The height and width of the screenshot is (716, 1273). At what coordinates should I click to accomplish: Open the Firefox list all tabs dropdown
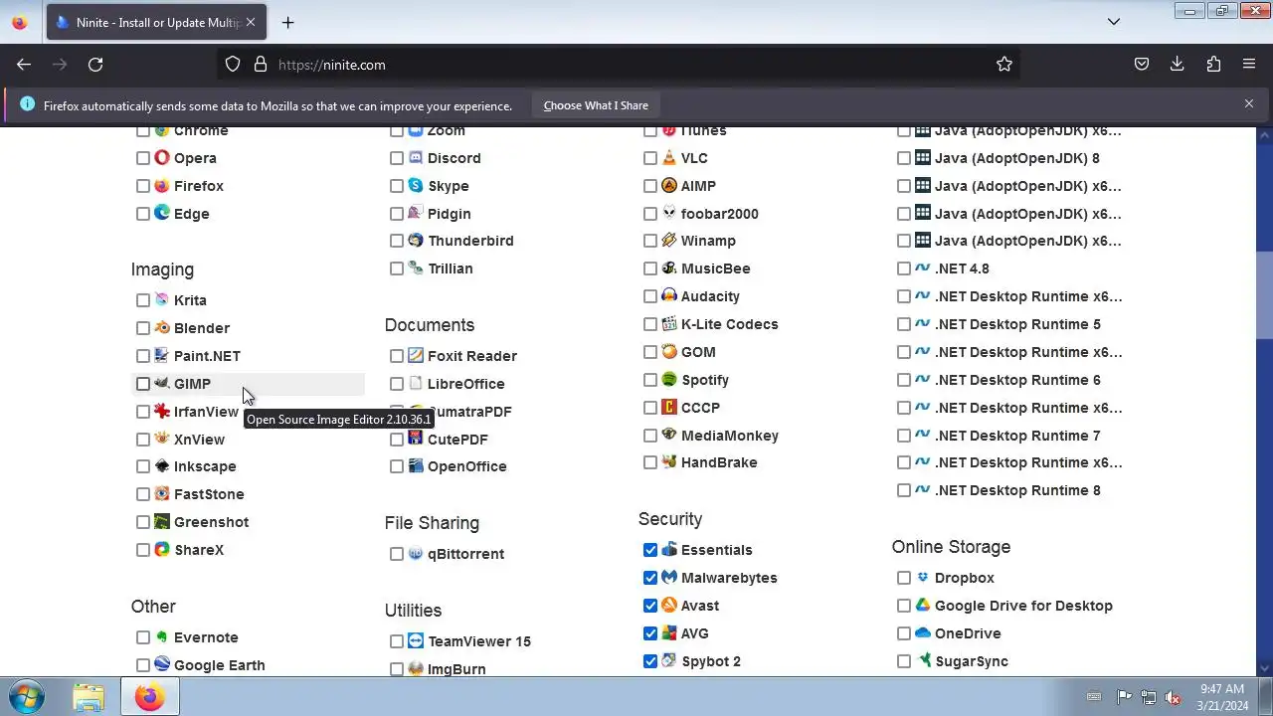click(x=1114, y=22)
